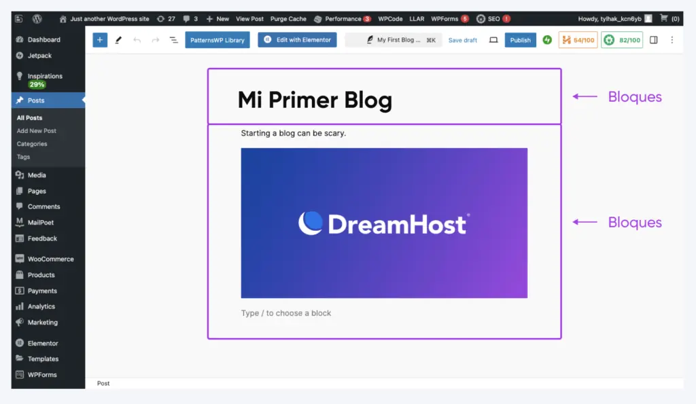
Task: Click LLAR in the admin bar
Action: click(417, 18)
